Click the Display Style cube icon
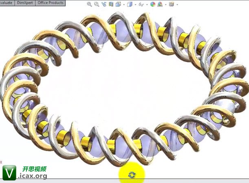The height and width of the screenshot is (183, 249). (130, 4)
